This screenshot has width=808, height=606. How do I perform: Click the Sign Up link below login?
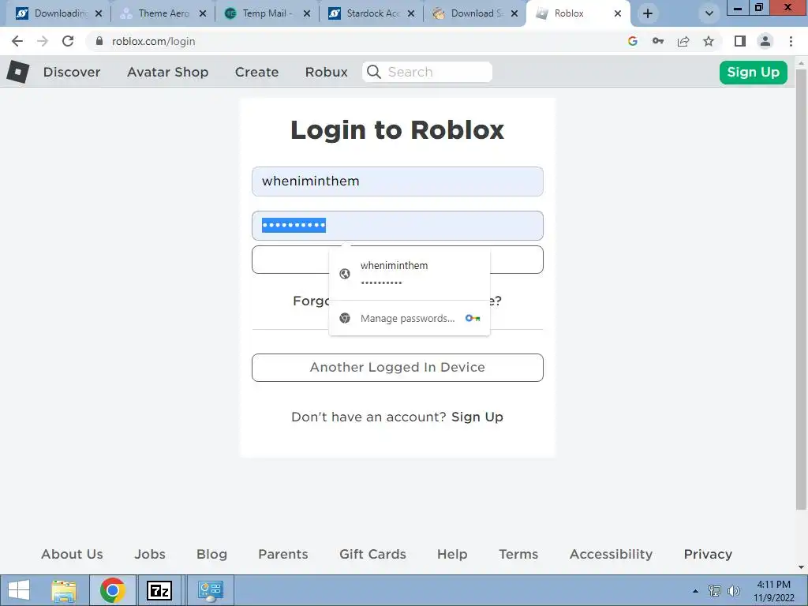coord(477,417)
